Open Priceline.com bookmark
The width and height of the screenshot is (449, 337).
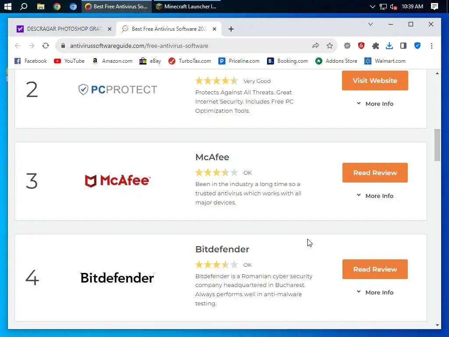239,61
